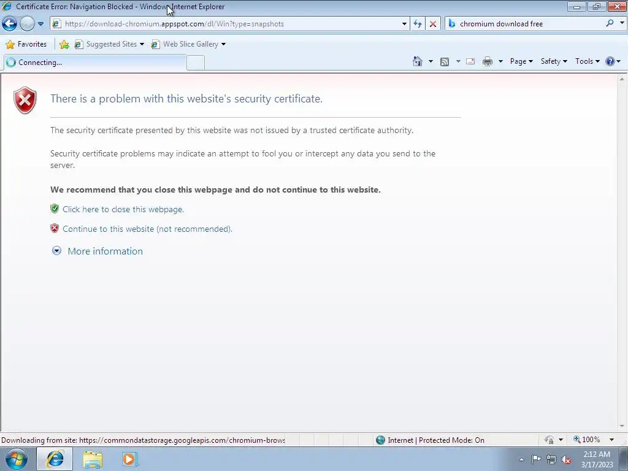Click 'Downloading from site' status bar text
Screen dimensions: 628x471
pos(143,440)
